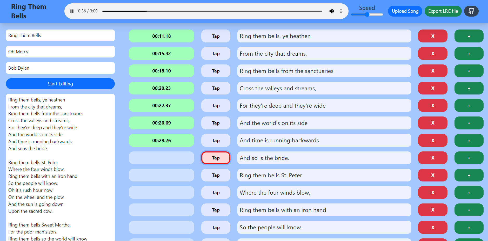The width and height of the screenshot is (488, 241).
Task: Add line after 'For they're deep and they're wide'
Action: (x=469, y=105)
